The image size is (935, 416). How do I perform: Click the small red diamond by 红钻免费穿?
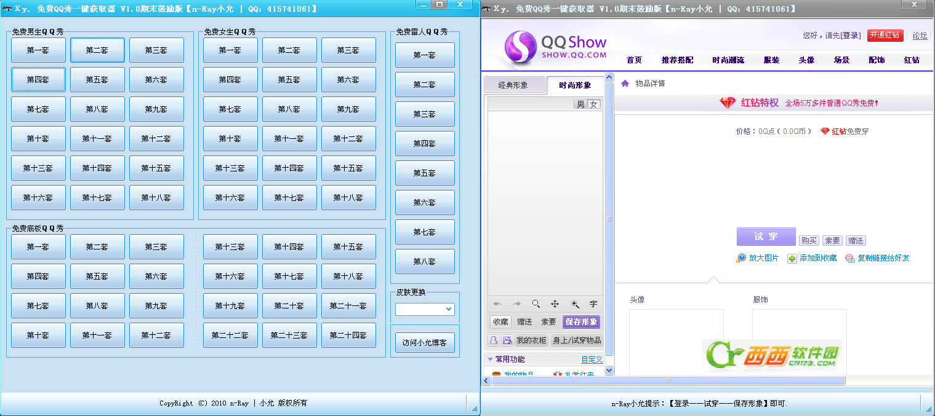click(825, 131)
